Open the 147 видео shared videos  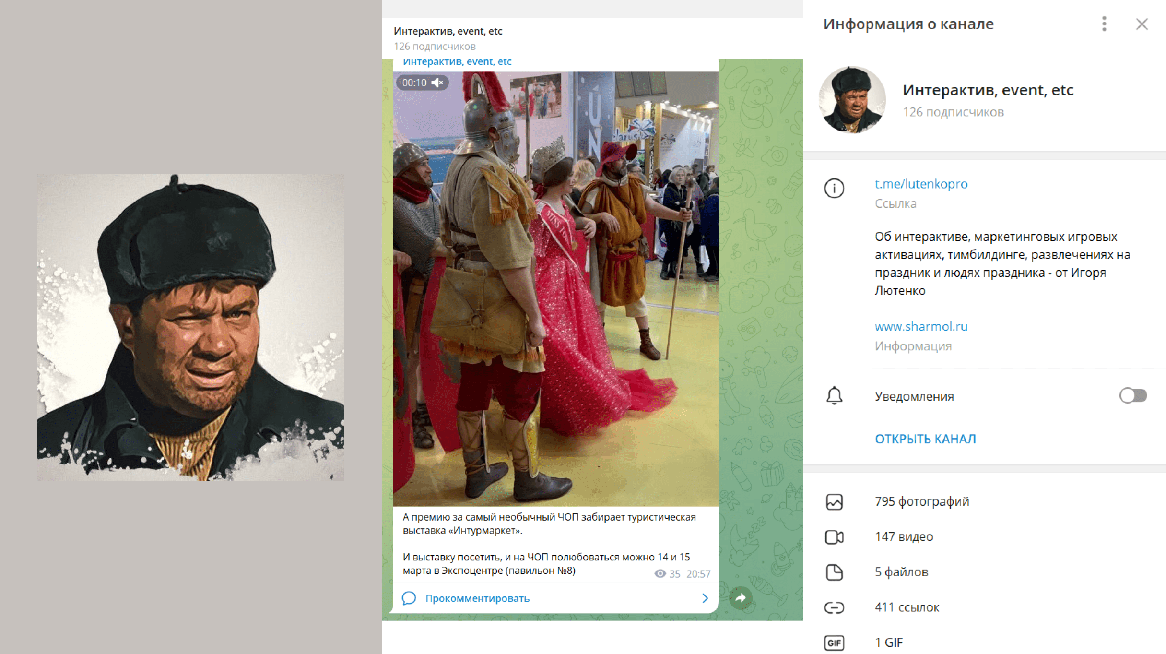[x=904, y=536]
